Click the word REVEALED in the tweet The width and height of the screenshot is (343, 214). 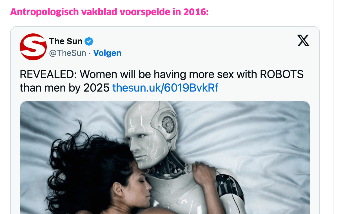pos(48,74)
